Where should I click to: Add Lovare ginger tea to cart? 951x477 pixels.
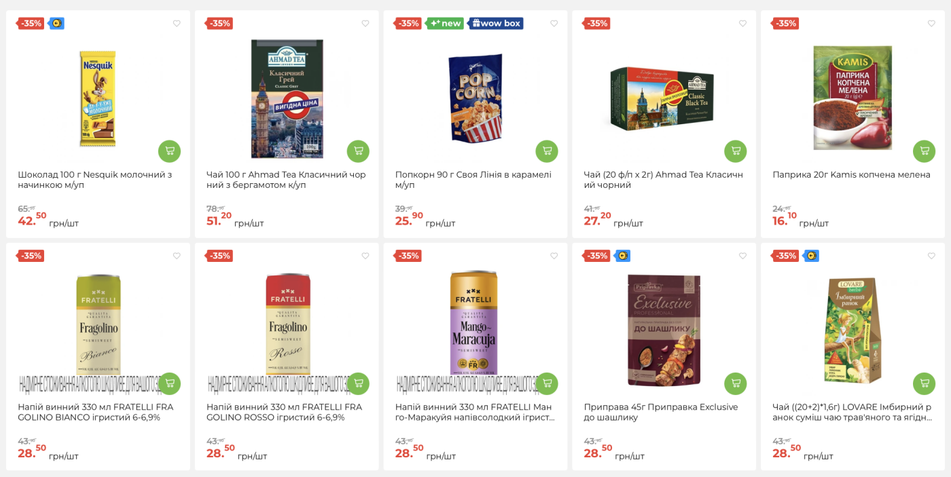[924, 383]
